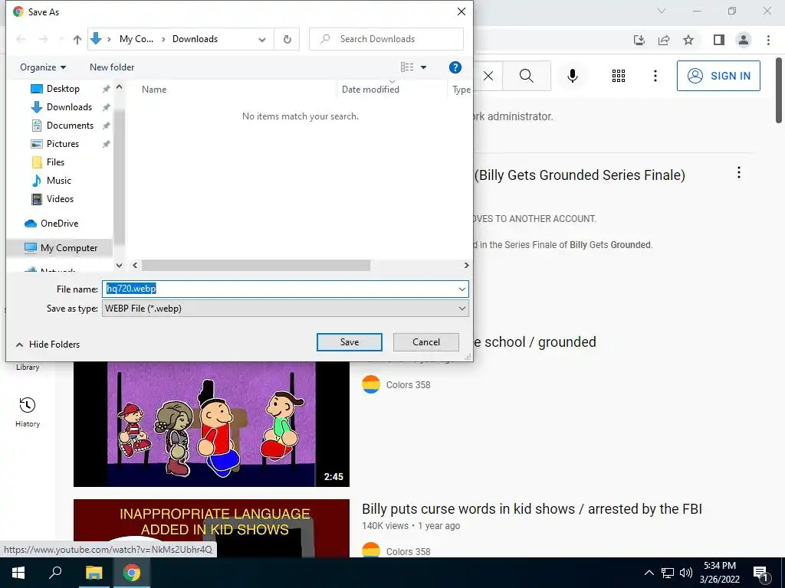This screenshot has height=588, width=785.
Task: Click YouTube search magnifier button
Action: [526, 76]
